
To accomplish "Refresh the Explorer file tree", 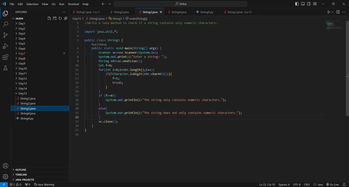I will tap(60, 18).
